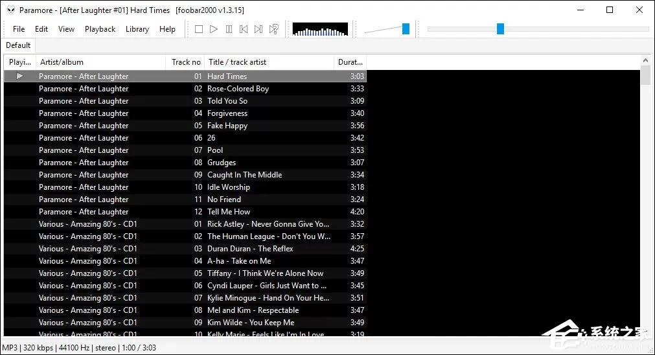Select A-ha - Take on Me track
This screenshot has height=355, width=655.
185,261
